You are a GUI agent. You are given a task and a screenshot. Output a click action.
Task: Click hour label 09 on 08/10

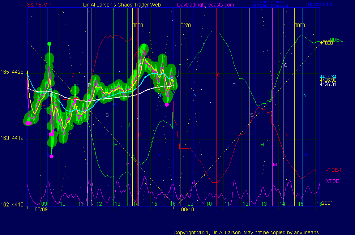pyautogui.click(x=191, y=204)
